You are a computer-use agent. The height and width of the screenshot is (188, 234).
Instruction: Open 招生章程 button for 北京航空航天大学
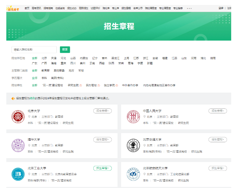tap(218, 168)
